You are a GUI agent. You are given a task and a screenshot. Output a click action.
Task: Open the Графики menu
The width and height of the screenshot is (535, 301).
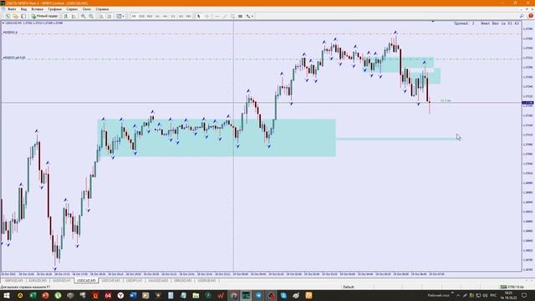(54, 9)
